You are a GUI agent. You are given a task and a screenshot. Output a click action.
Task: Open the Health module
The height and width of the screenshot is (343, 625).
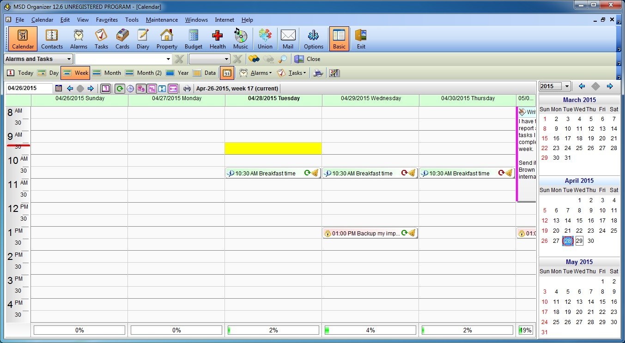point(218,39)
